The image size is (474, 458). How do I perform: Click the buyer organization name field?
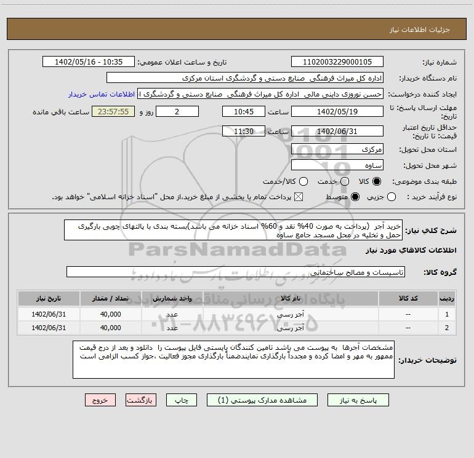(245, 78)
